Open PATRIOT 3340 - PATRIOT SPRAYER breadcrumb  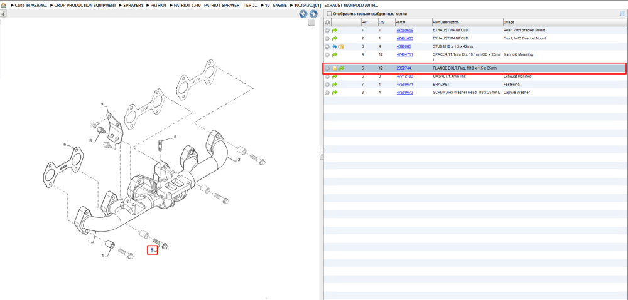[x=215, y=6]
